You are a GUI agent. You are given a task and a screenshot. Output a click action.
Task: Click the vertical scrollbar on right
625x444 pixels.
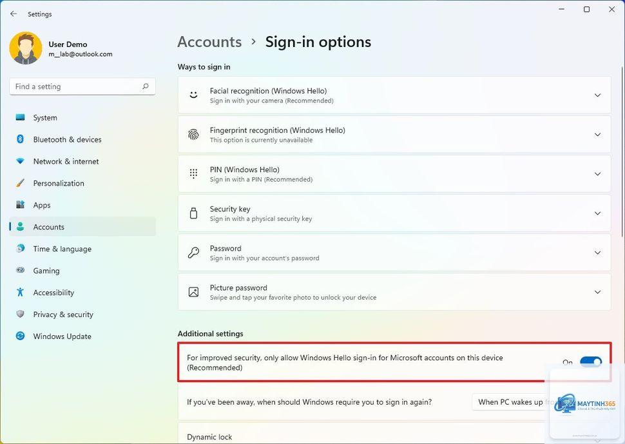(622, 151)
